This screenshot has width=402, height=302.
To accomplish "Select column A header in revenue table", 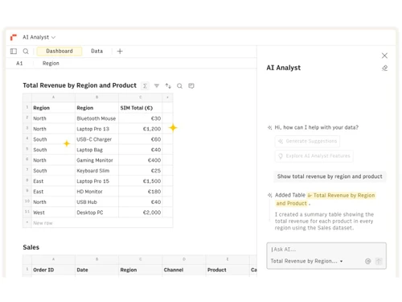I will click(53, 97).
